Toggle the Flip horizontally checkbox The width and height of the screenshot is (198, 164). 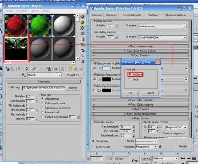click(27, 105)
